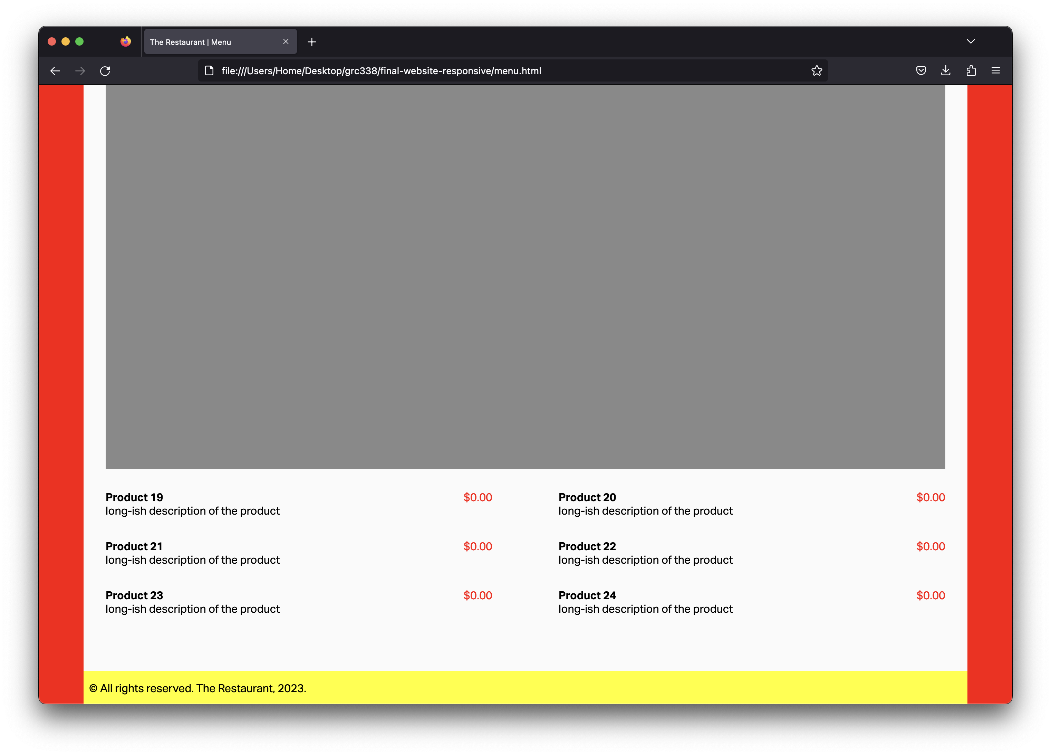Click the gray placeholder image
The width and height of the screenshot is (1051, 755).
525,276
